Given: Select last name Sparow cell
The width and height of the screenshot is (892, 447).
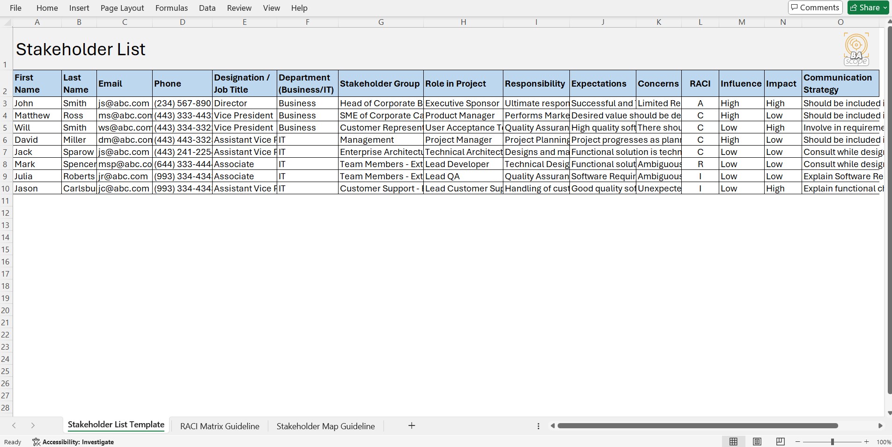Looking at the screenshot, I should click(x=79, y=152).
